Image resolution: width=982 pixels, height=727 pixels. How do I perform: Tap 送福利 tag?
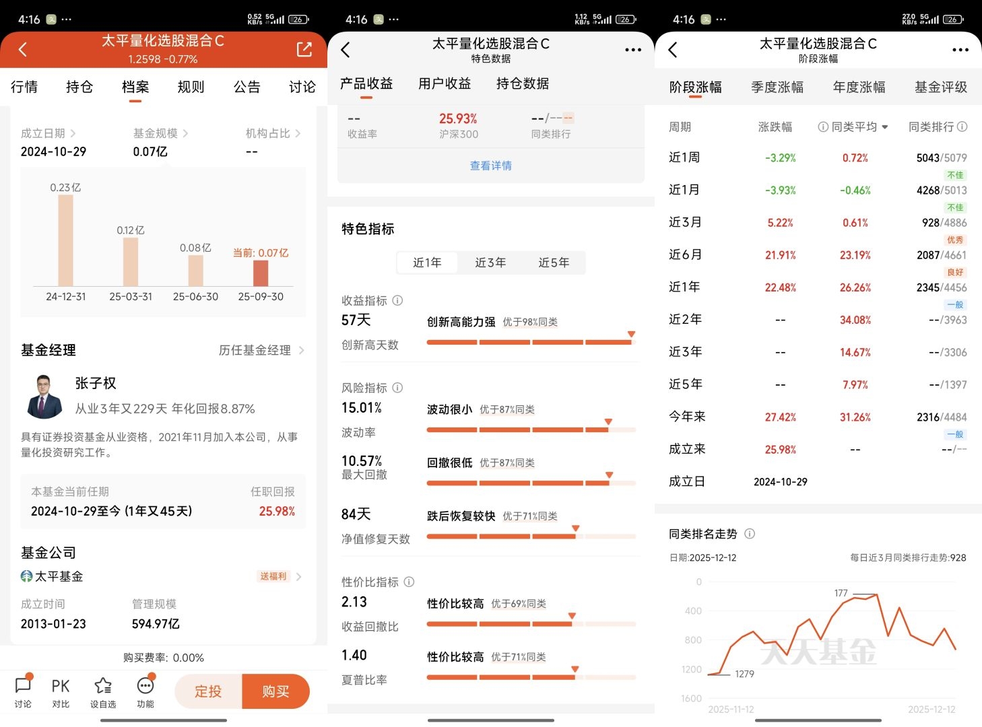coord(273,576)
